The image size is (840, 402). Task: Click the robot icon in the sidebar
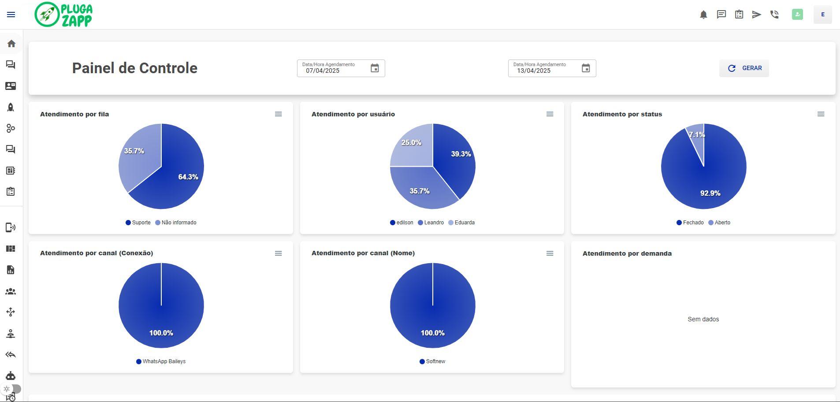[11, 376]
